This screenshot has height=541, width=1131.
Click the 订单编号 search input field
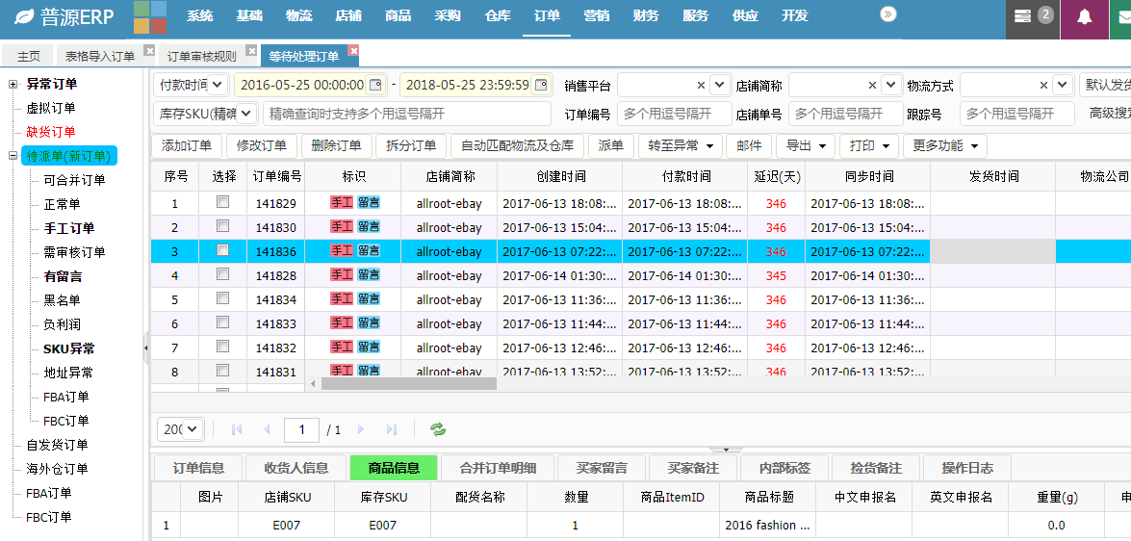pos(675,114)
